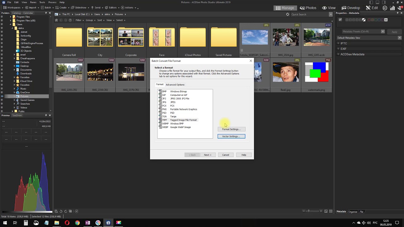Toggle the bottom panel layout icon
Image resolution: width=404 pixels, height=227 pixels.
[377, 3]
